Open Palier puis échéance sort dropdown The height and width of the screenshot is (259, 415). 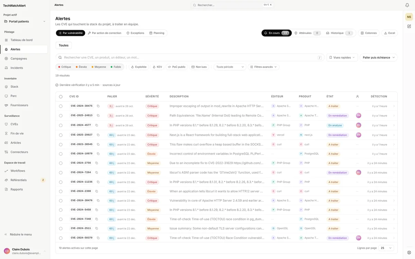pos(379,58)
